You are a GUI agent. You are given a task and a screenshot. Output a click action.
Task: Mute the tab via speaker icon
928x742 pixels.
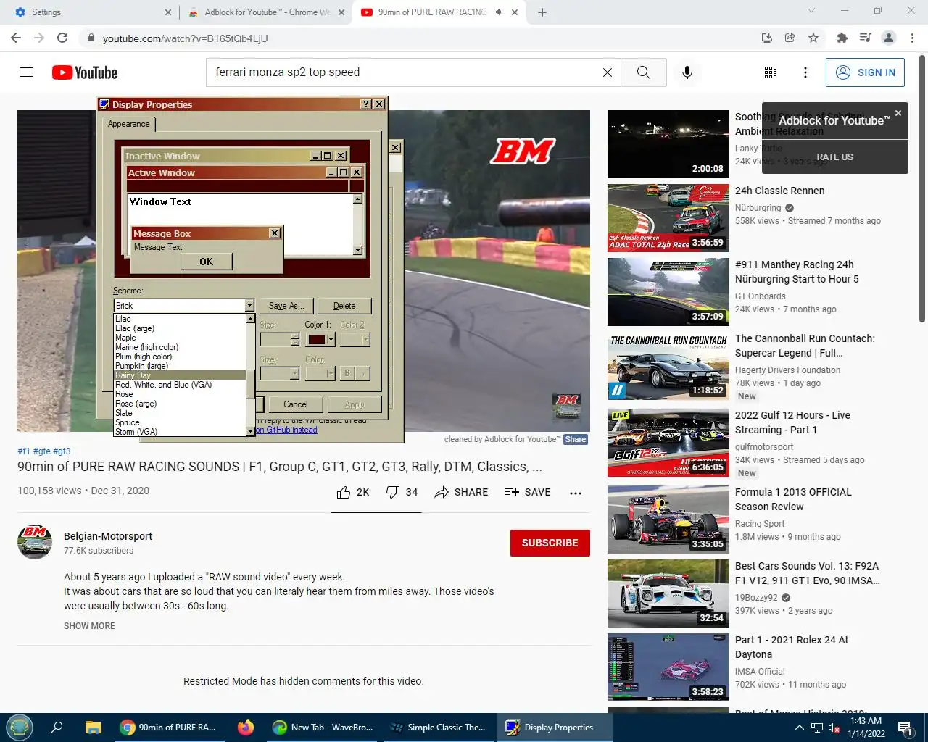pos(500,12)
